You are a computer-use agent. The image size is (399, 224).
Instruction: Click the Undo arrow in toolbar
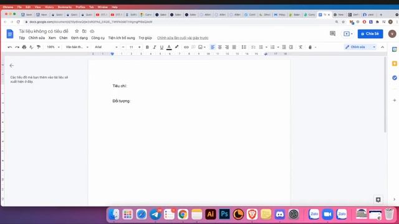click(10, 47)
